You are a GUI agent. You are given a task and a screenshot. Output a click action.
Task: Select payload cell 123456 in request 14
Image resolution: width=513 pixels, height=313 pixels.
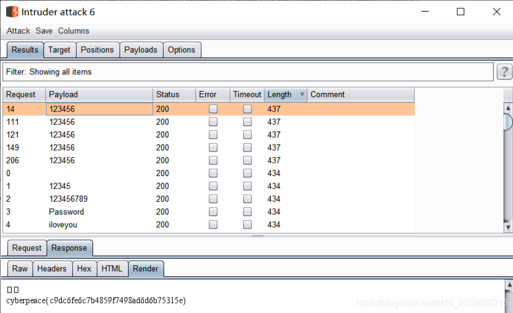pos(99,109)
